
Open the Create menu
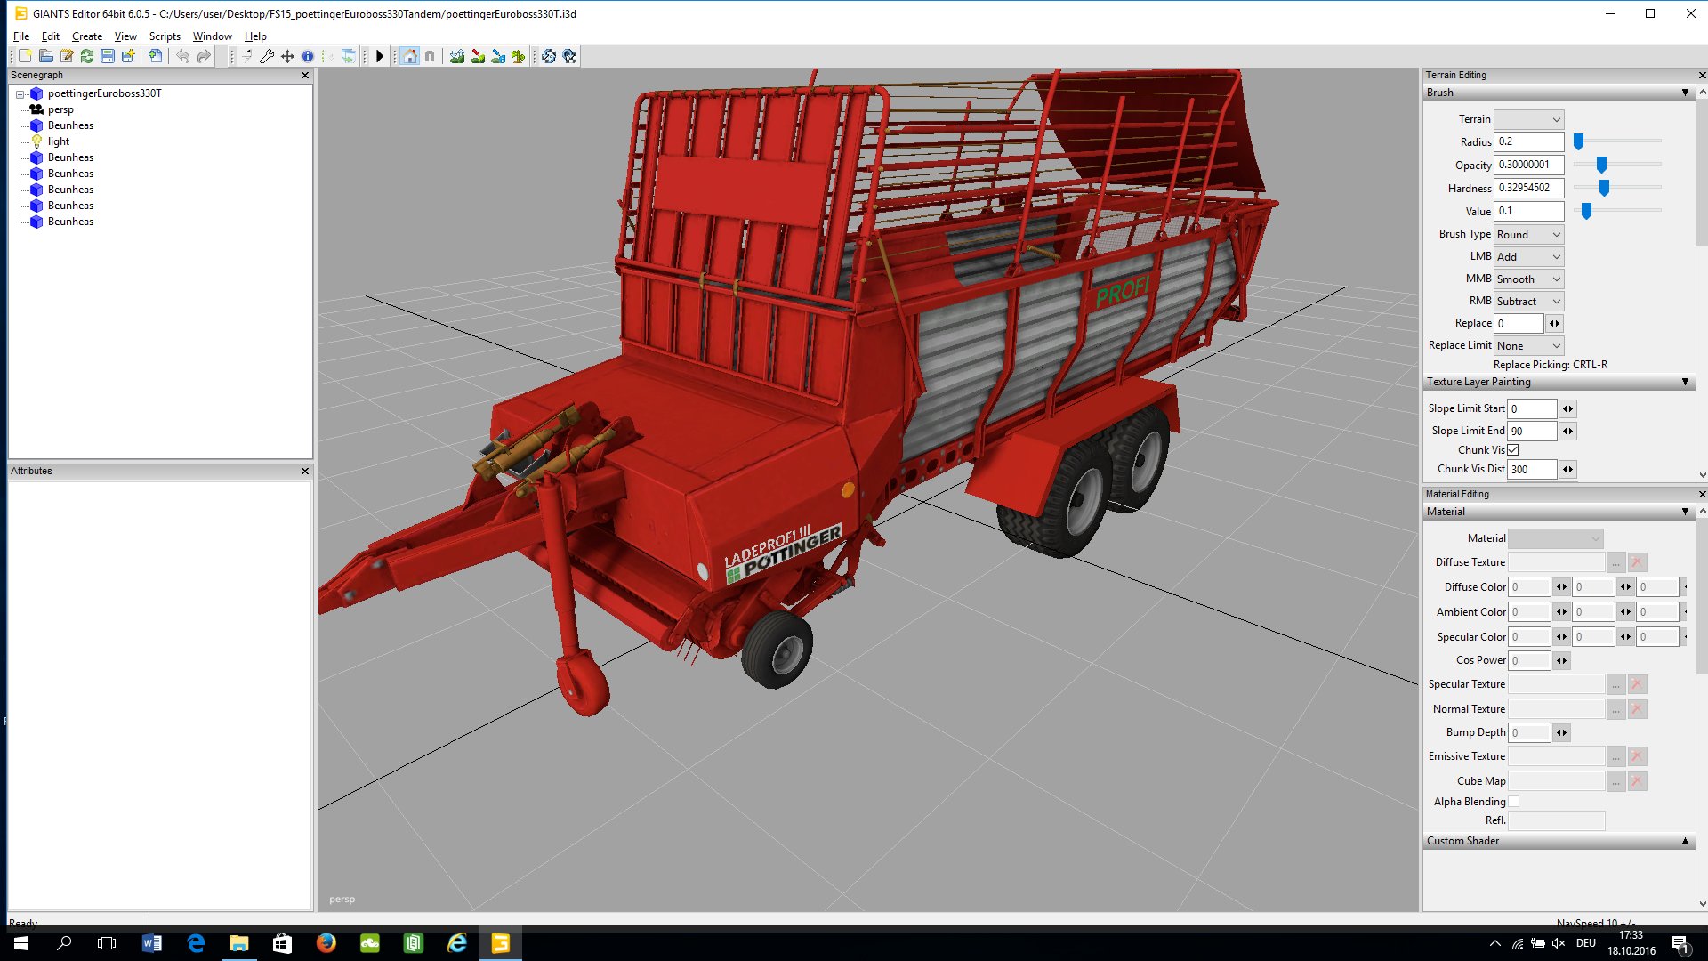(x=87, y=36)
